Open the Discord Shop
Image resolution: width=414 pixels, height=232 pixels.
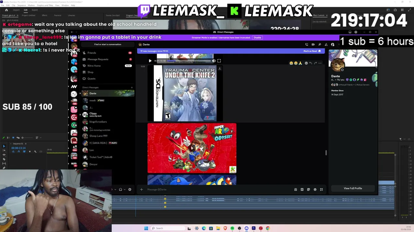tap(108, 72)
